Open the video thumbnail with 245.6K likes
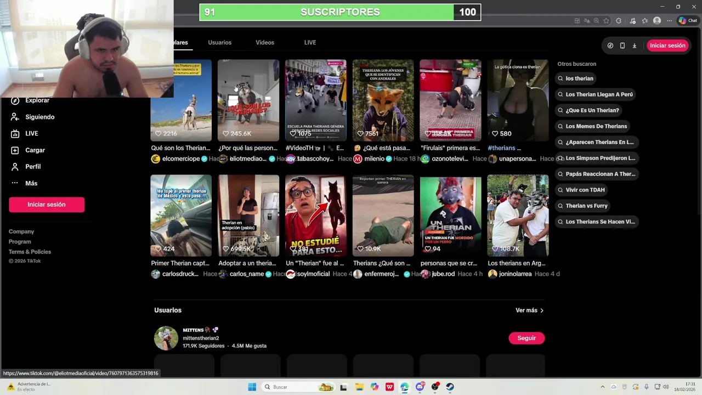 (x=248, y=100)
